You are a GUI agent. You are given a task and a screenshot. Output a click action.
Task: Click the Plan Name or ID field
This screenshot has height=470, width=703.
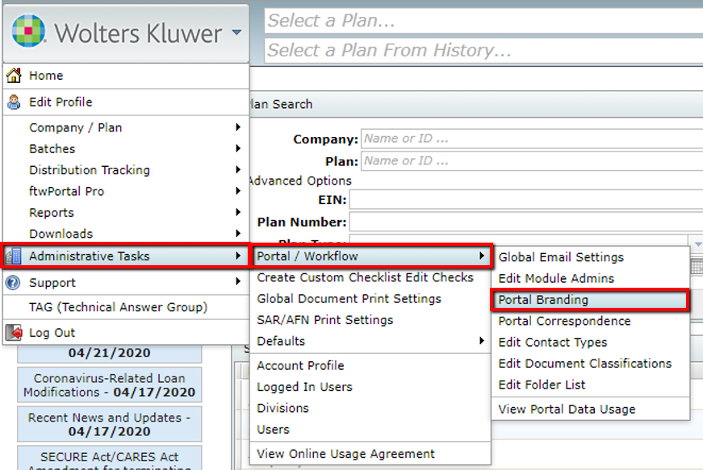point(532,161)
